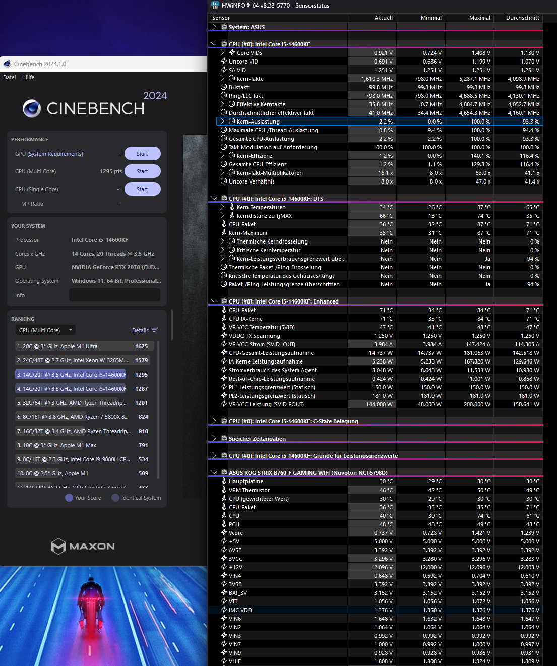Click the Info input field in Your System
This screenshot has height=666, width=557.
coord(114,295)
